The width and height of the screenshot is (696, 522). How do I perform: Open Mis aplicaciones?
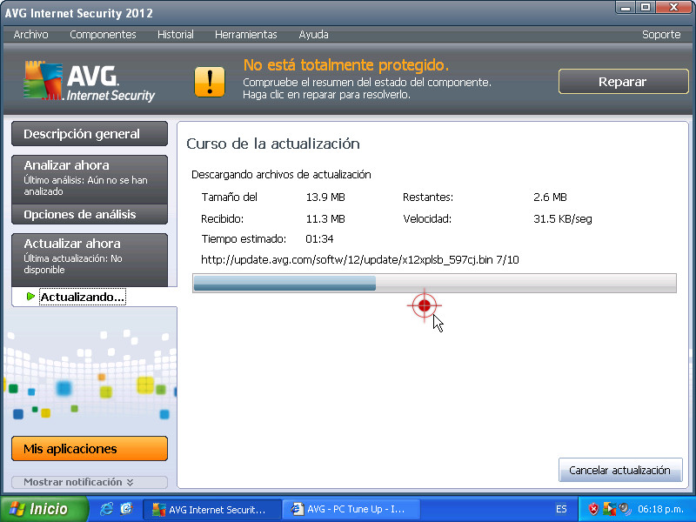tap(90, 448)
